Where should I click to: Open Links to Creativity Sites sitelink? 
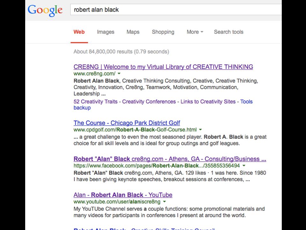[208, 102]
